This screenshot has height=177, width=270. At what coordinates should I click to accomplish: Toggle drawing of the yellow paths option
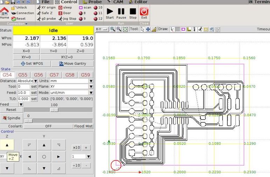pyautogui.click(x=206, y=29)
